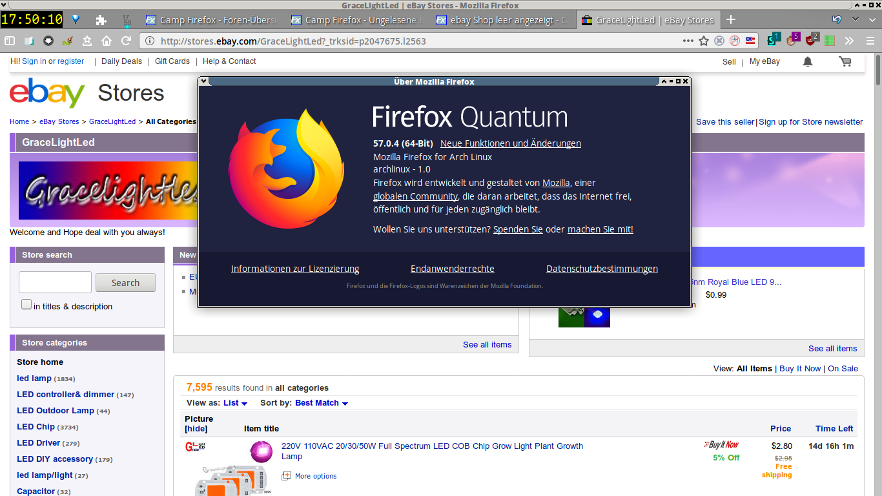The width and height of the screenshot is (882, 496).
Task: Click the PDF wizard icon in the toolbar
Action: 68,41
